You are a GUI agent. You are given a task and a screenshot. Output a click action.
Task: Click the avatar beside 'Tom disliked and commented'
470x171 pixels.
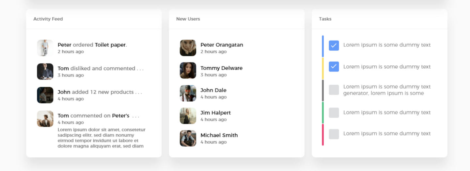tap(45, 72)
